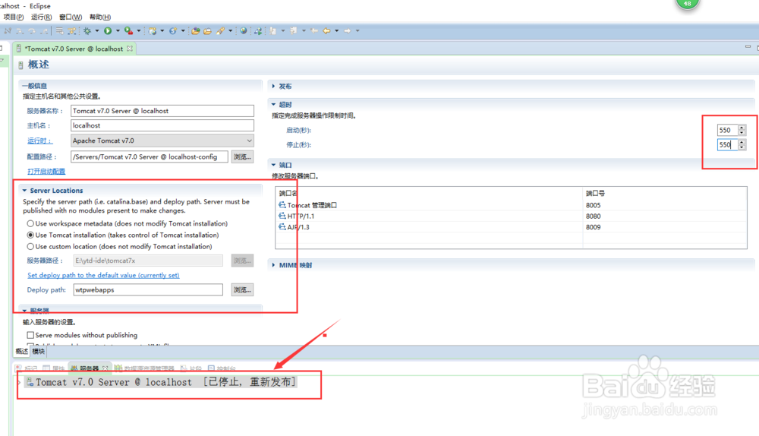Viewport: 759px width, 436px height.
Task: Collapse the 端口 section
Action: pos(273,165)
